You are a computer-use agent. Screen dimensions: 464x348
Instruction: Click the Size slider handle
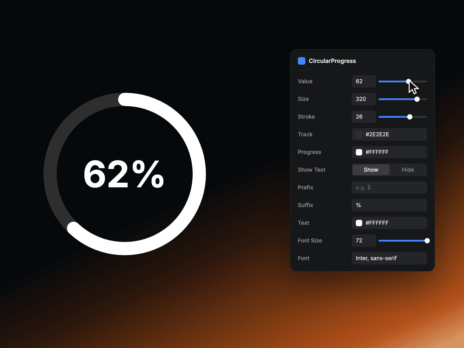pos(417,99)
